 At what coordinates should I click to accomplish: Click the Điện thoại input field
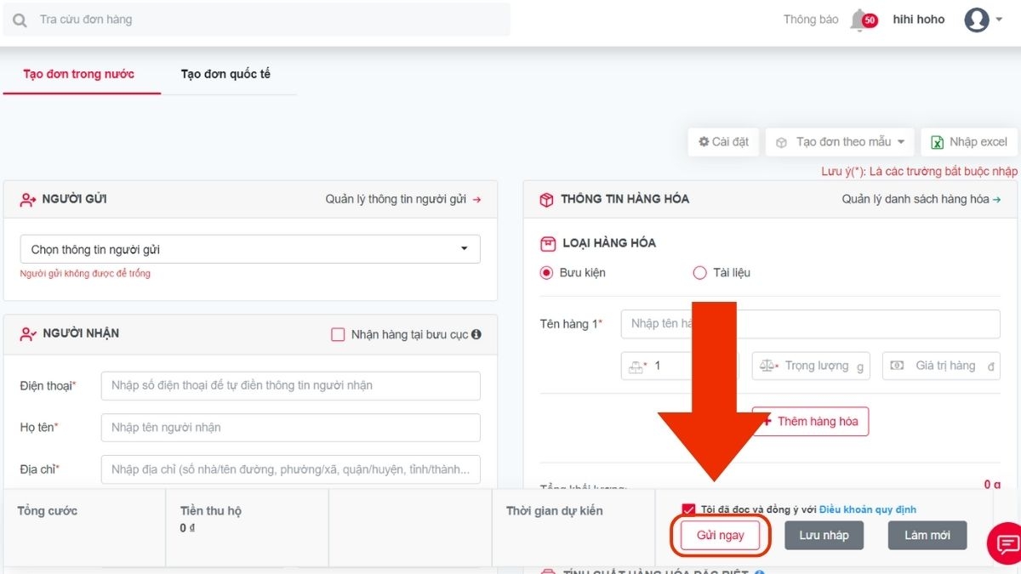(290, 385)
